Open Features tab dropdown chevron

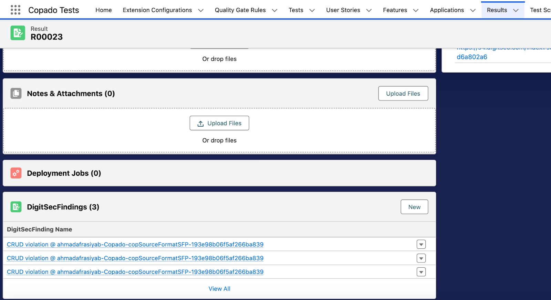click(x=416, y=10)
